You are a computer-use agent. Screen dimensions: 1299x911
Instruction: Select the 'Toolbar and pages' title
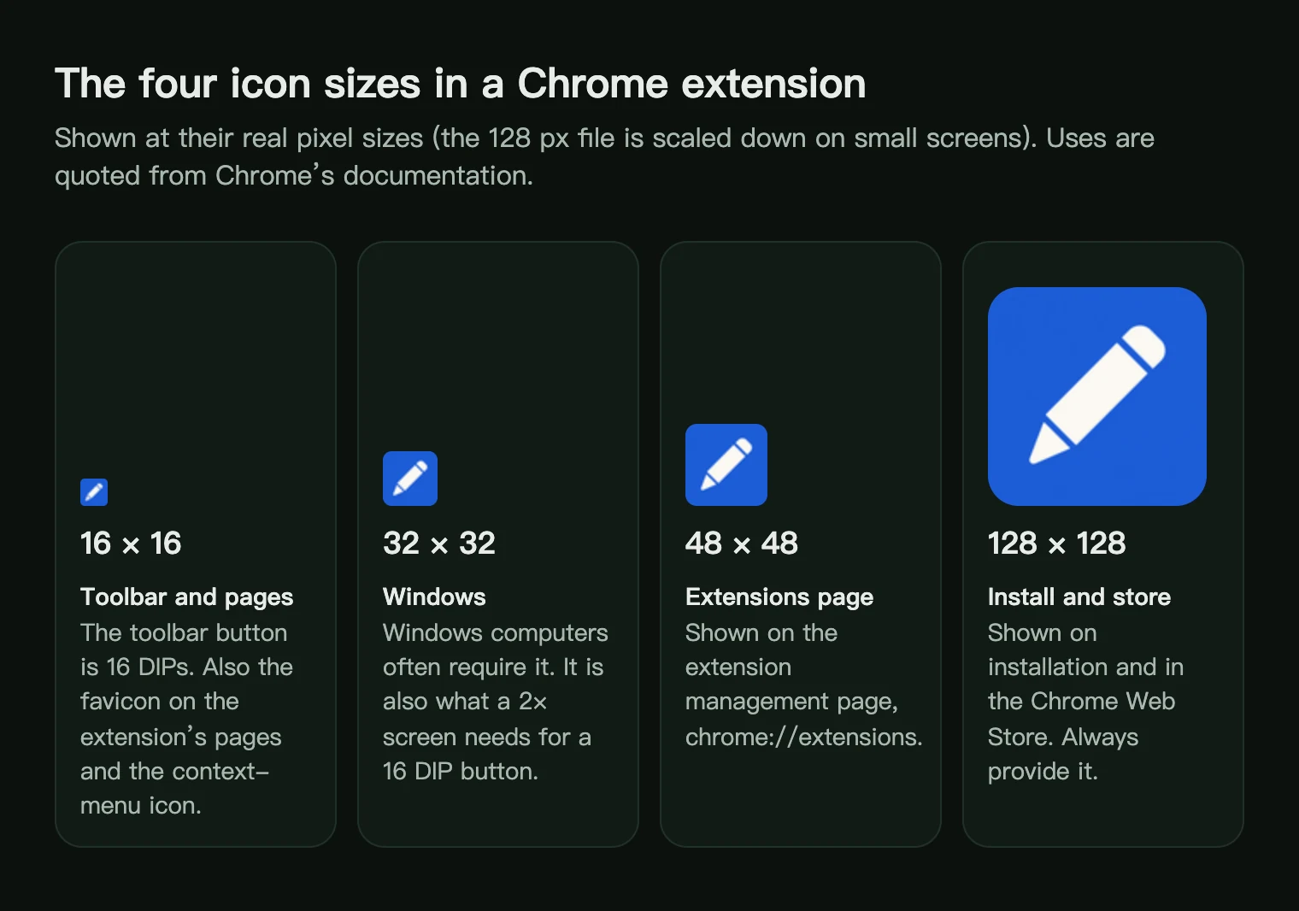[x=187, y=597]
